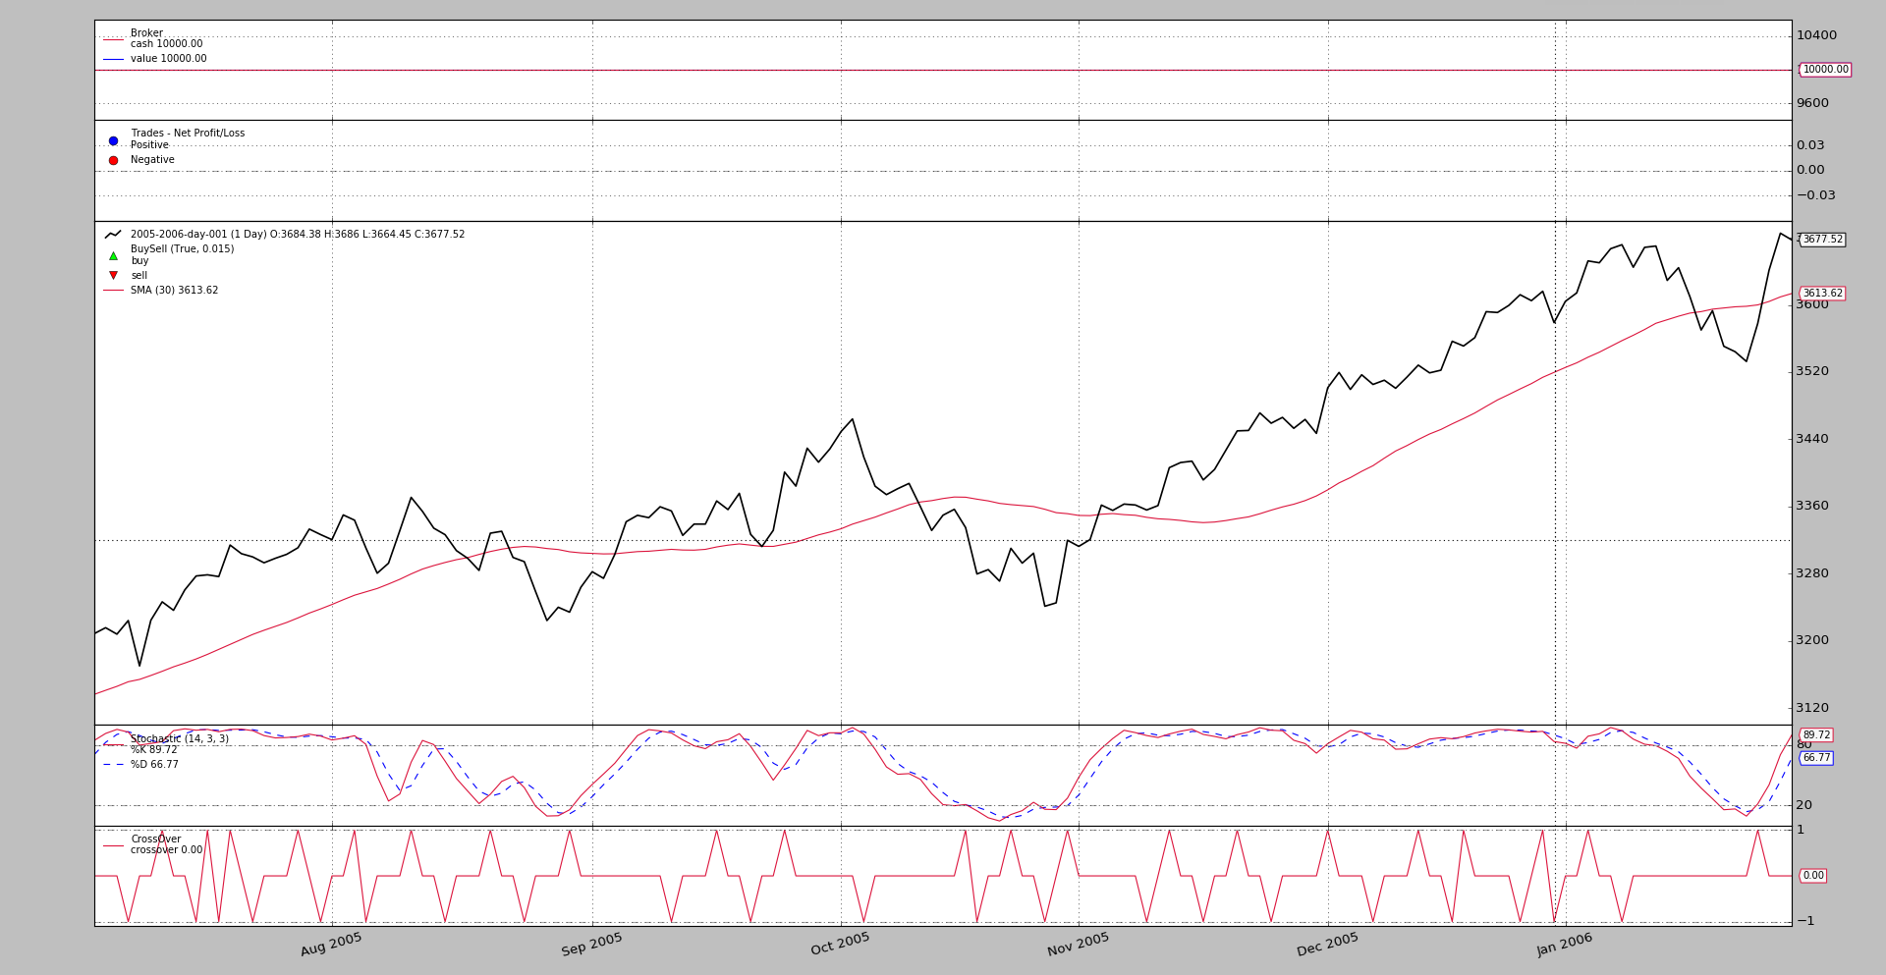Click the 3677.52 closing price tag
This screenshot has width=1886, height=975.
pos(1822,240)
